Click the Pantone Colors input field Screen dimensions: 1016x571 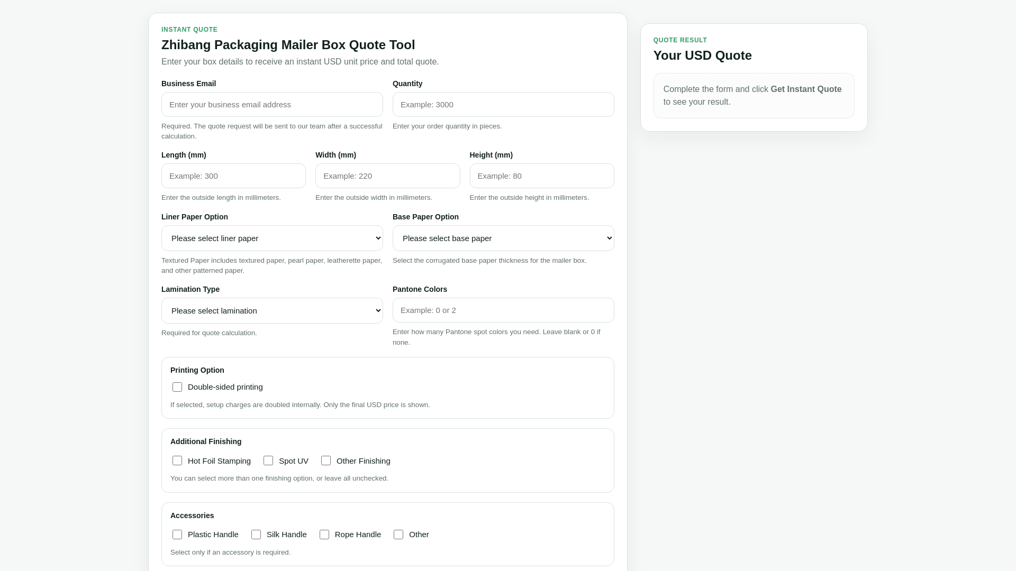(503, 310)
